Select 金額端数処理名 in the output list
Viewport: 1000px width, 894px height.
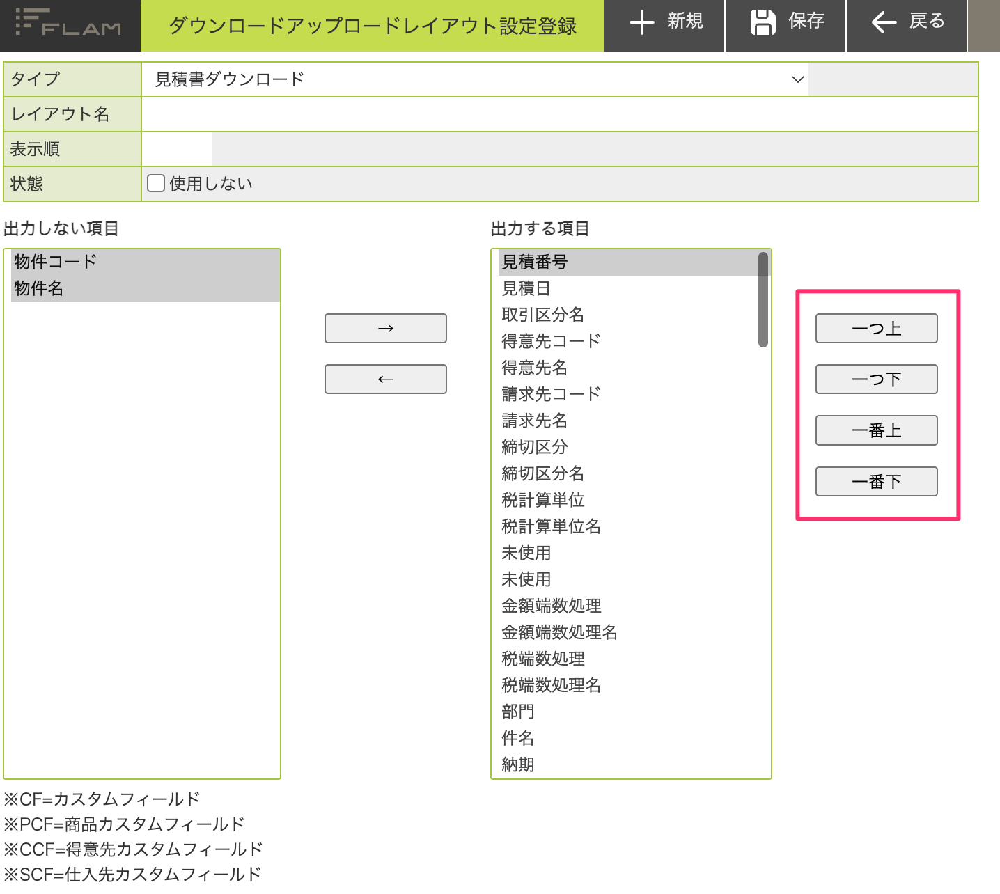[x=628, y=632]
